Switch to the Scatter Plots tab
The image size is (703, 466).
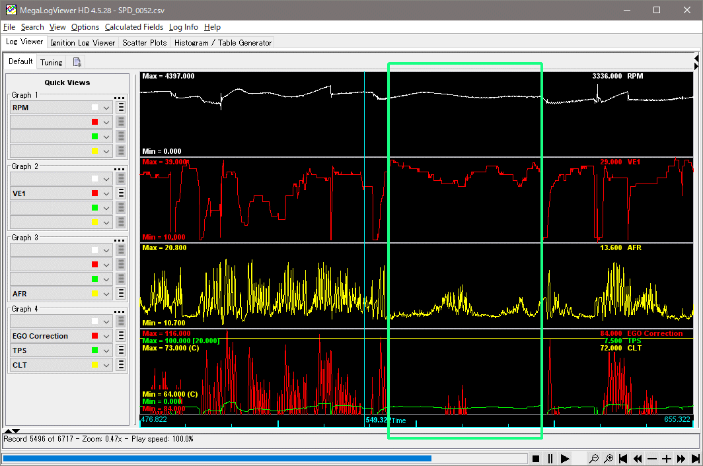click(144, 42)
